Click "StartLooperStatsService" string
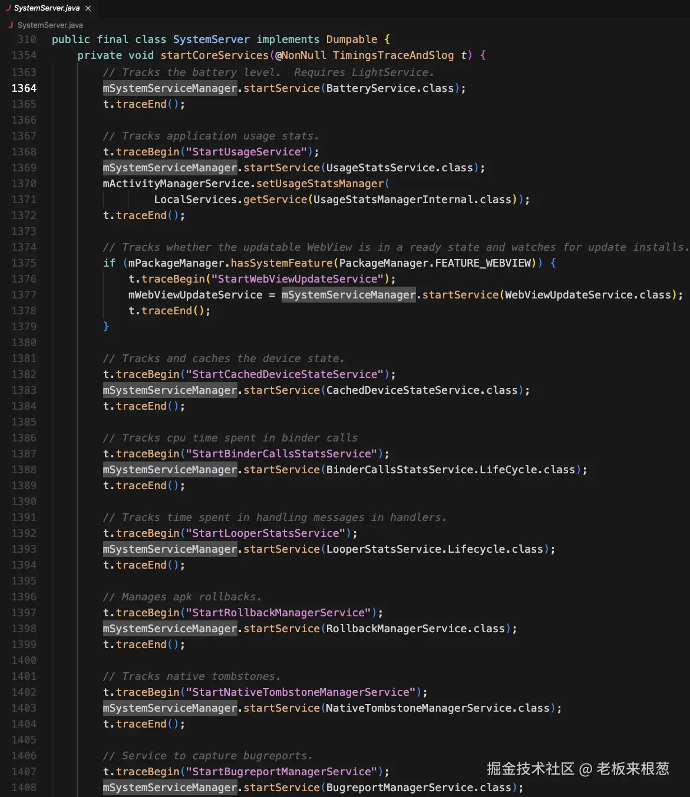This screenshot has width=690, height=797. click(x=266, y=533)
